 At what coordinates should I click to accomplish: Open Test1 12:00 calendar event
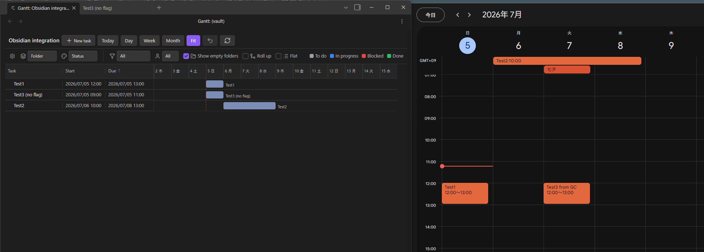coord(465,193)
